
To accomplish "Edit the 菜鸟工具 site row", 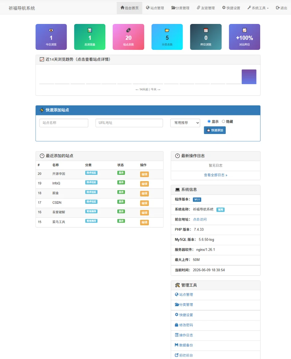I will pos(145,222).
